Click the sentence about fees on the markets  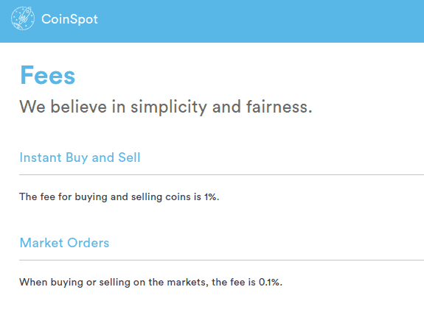[150, 283]
